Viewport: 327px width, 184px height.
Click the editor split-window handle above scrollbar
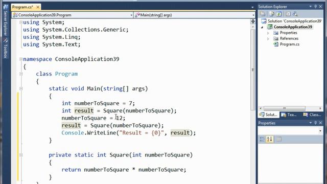coord(253,21)
